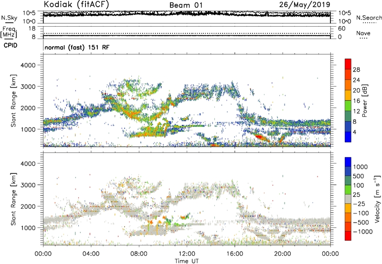This screenshot has height=264, width=382.
Task: Click the '60' Nave axis tick
Action: (x=342, y=29)
